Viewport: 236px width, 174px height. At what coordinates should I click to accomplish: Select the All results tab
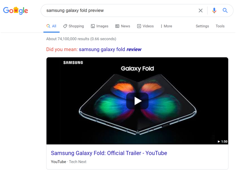click(51, 26)
